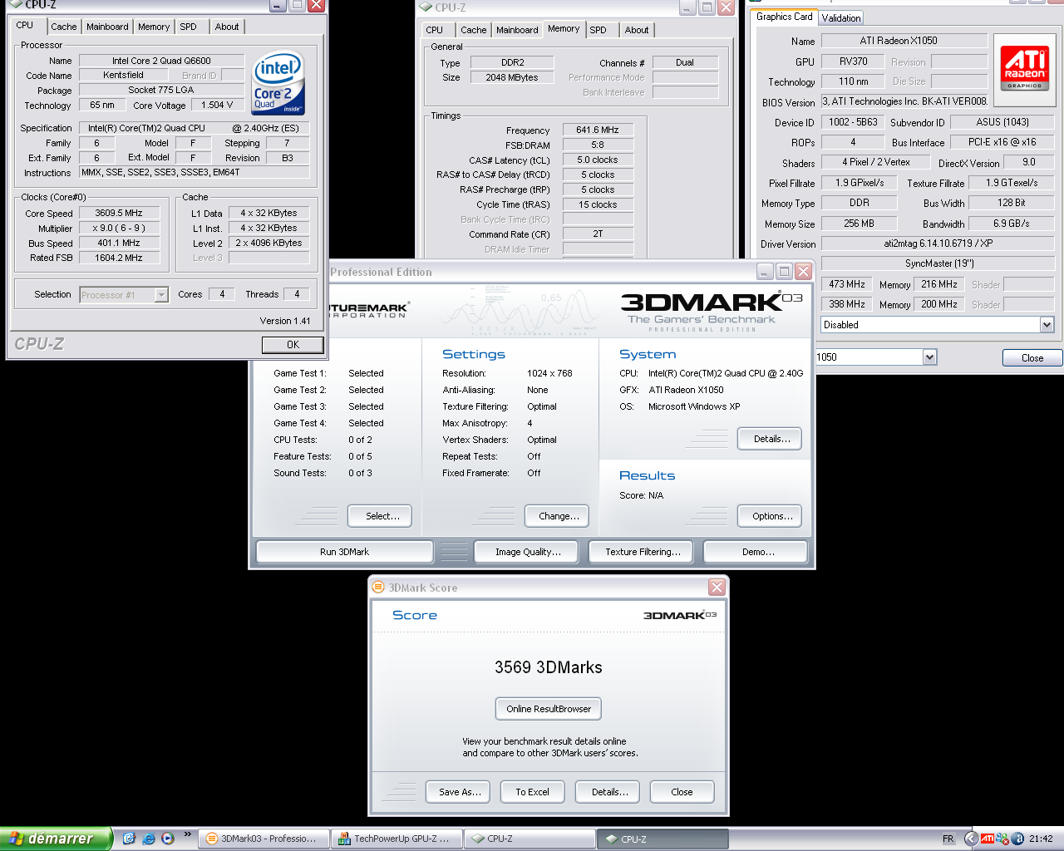This screenshot has width=1064, height=851.
Task: Select CPU tab in middle CPU-Z window
Action: click(435, 30)
